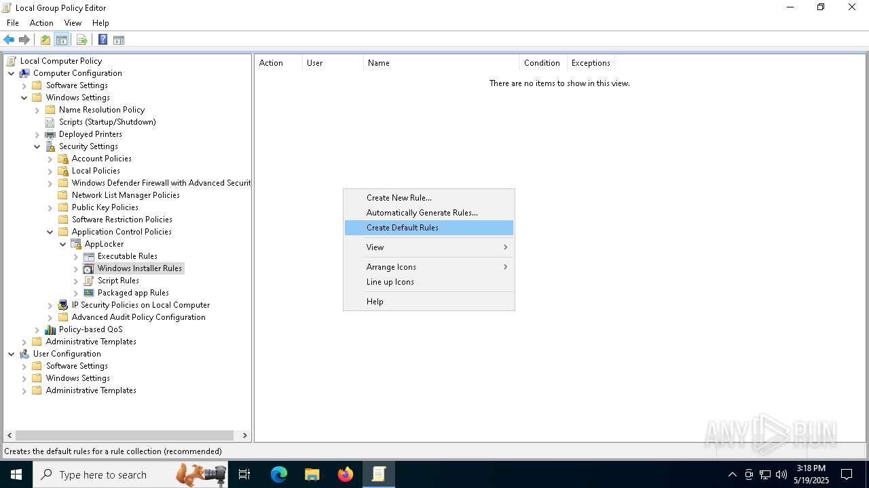The image size is (869, 488).
Task: Click the Executable Rules icon
Action: (x=89, y=256)
